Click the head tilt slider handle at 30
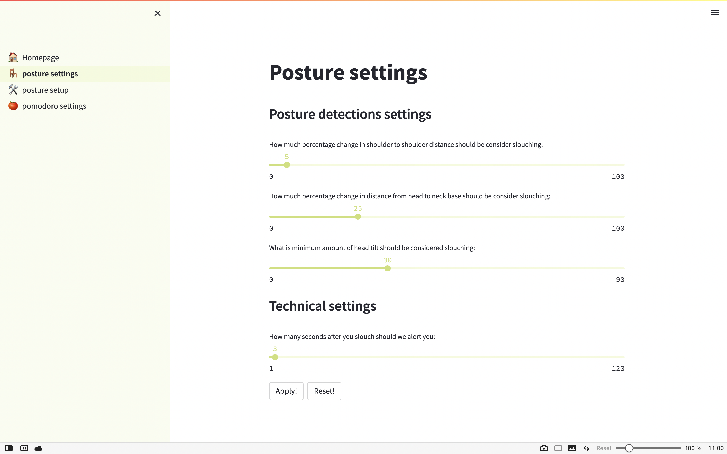727x454 pixels. point(387,268)
